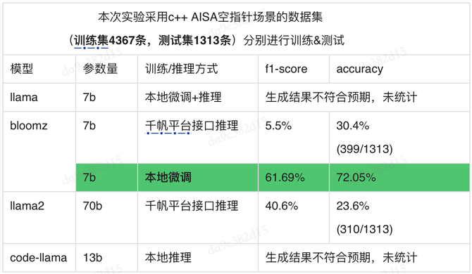Click the 23.6% (310/1313) accuracy cell
The width and height of the screenshot is (472, 274).
[x=399, y=218]
